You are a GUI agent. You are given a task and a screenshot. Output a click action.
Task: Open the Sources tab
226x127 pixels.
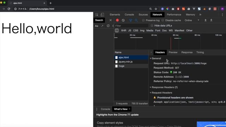click(143, 15)
